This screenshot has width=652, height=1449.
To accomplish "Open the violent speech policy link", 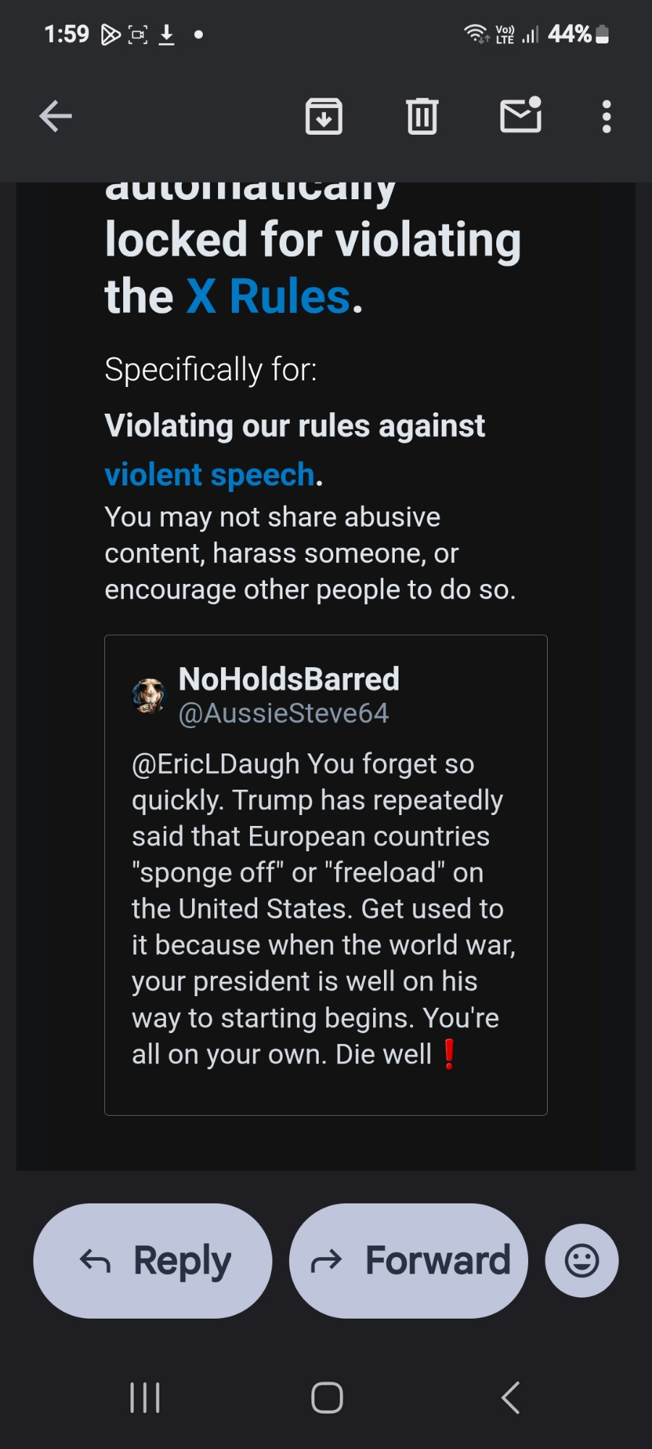I will click(x=210, y=475).
